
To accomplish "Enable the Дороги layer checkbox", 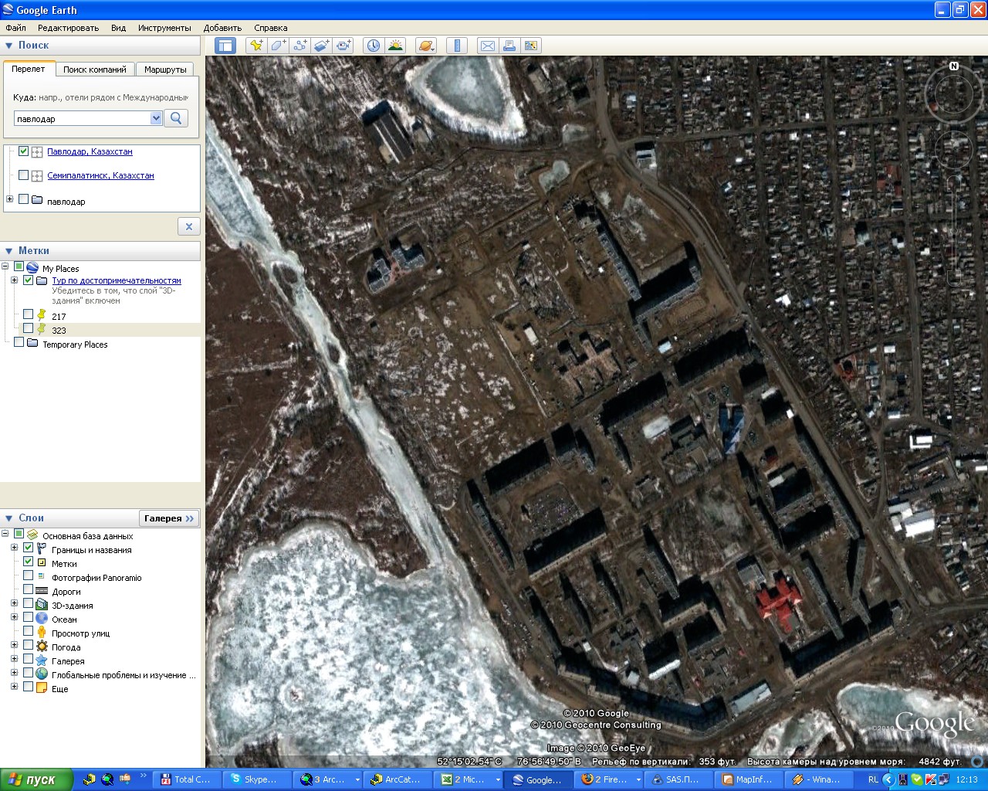I will tap(28, 591).
